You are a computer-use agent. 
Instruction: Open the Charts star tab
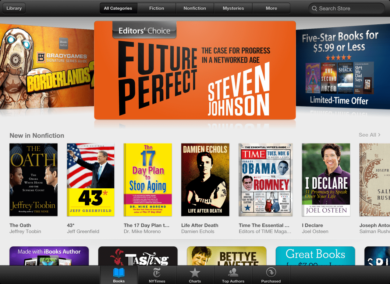(x=195, y=275)
